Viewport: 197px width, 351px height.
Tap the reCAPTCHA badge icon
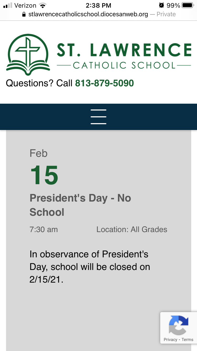click(179, 325)
